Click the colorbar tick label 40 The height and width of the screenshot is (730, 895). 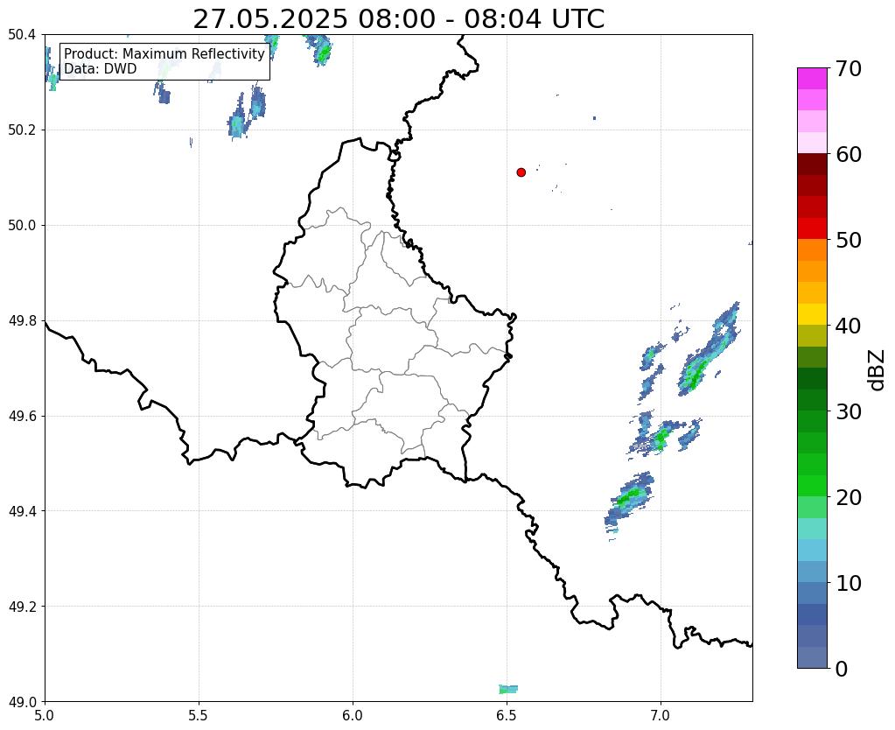click(848, 326)
